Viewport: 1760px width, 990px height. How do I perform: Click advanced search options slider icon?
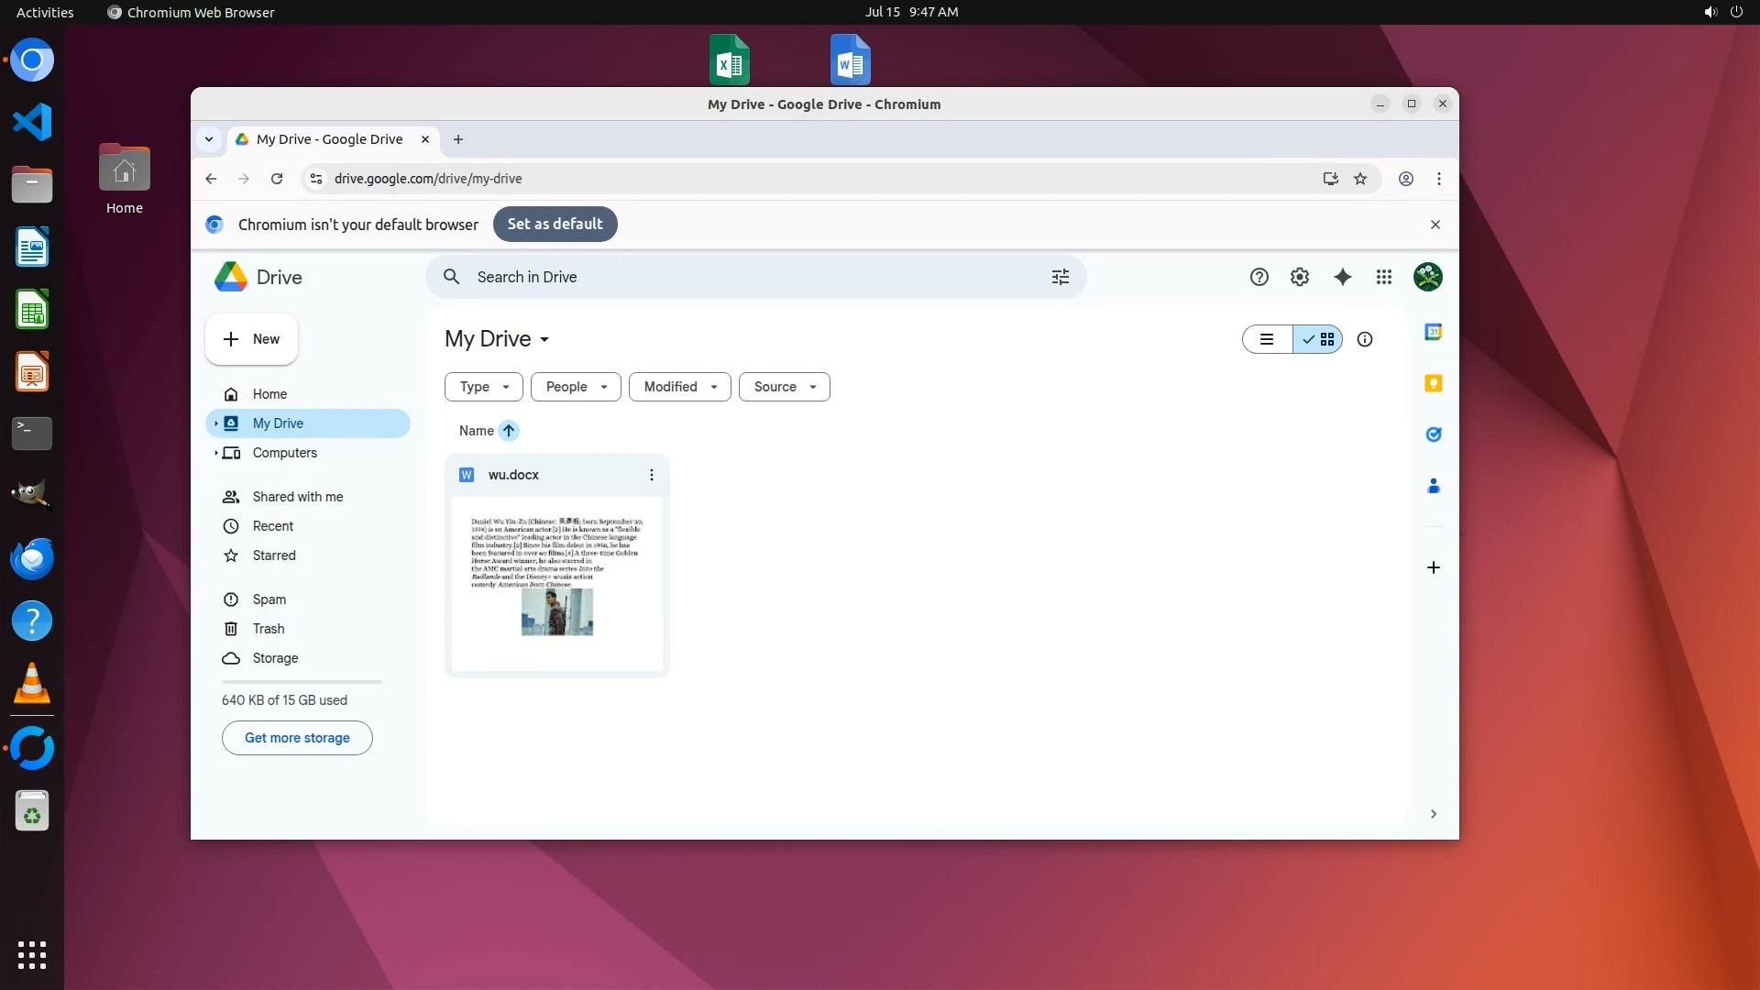tap(1061, 277)
